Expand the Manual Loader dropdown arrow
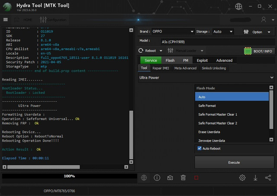Screen dimensions: 277x196 (x=202, y=51)
